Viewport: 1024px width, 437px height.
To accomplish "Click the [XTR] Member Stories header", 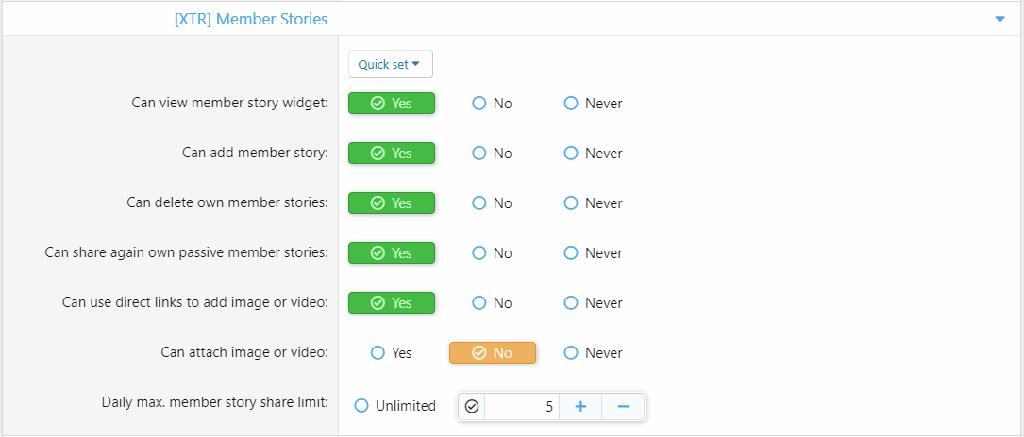I will pos(251,19).
